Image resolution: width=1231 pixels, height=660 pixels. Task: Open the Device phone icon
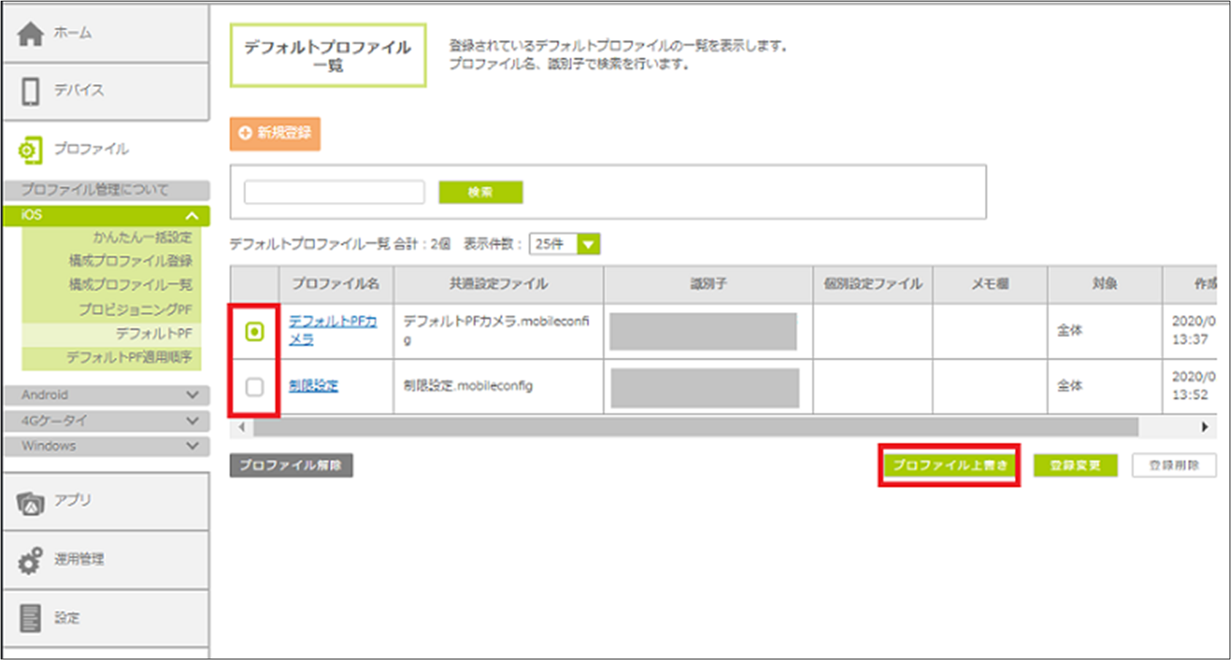pyautogui.click(x=31, y=91)
